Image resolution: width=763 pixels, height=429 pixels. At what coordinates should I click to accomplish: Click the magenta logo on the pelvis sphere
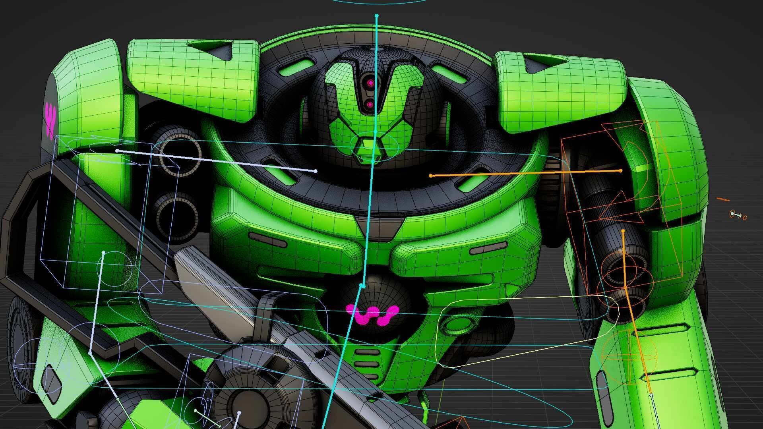(x=372, y=315)
